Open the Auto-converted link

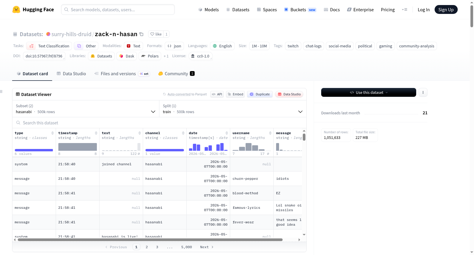179,94
